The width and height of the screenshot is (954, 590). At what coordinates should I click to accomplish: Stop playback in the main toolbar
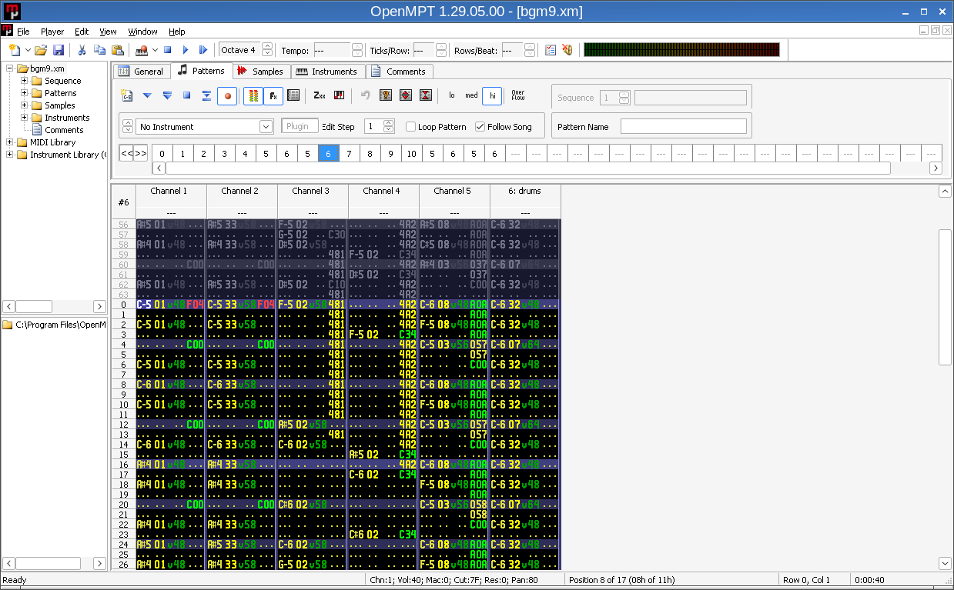pos(167,50)
